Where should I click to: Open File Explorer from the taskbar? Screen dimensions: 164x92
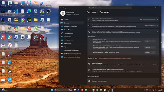pos(101,90)
